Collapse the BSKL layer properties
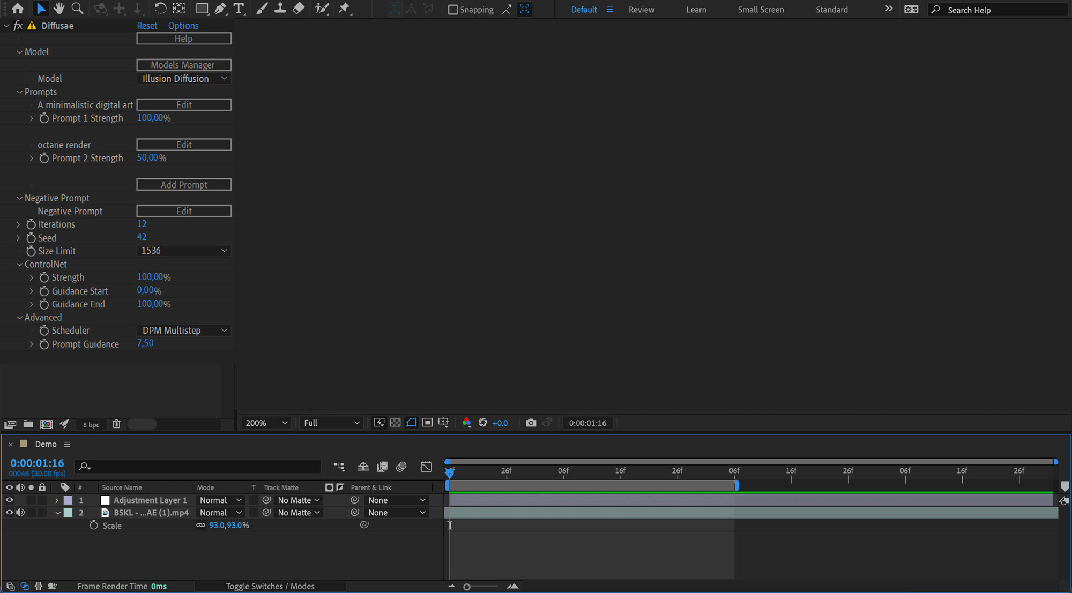 [x=58, y=513]
